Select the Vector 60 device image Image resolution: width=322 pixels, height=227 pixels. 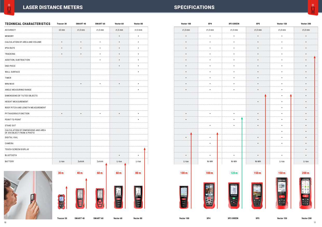pyautogui.click(x=118, y=197)
